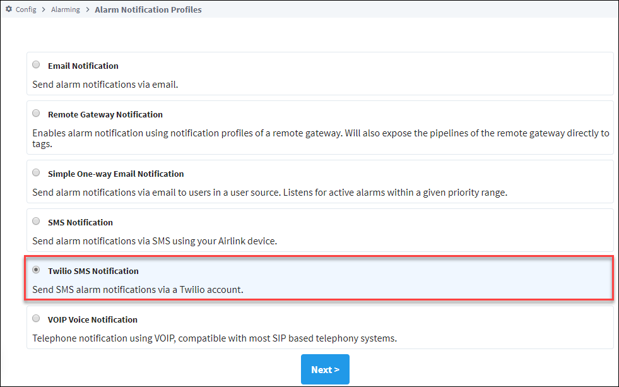The image size is (619, 387).
Task: Select the SMS Notification radio button
Action: click(x=36, y=221)
